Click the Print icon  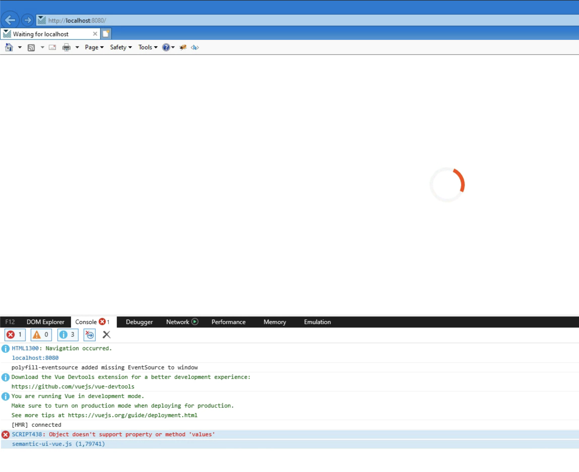tap(66, 47)
